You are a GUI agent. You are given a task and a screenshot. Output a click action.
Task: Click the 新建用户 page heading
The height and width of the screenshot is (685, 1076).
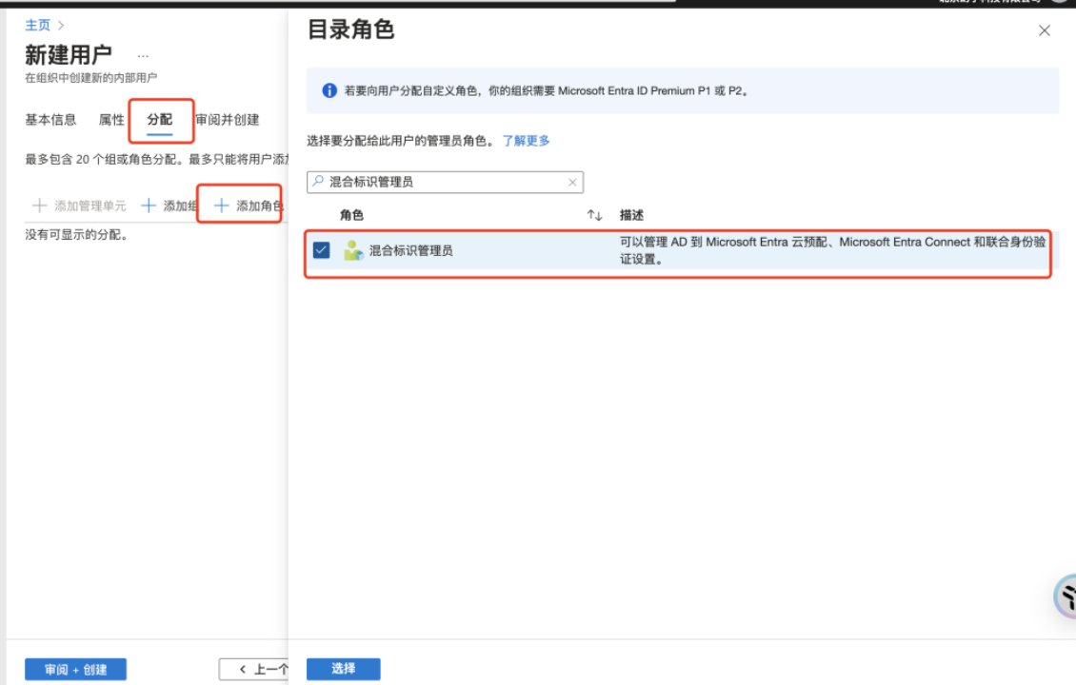click(69, 55)
